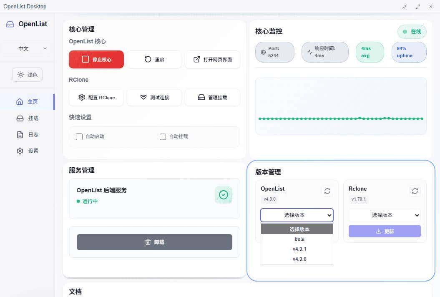The image size is (440, 297).
Task: Click 打开网页界面 to open web UI
Action: 212,60
